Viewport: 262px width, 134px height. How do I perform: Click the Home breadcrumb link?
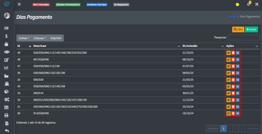[232, 17]
